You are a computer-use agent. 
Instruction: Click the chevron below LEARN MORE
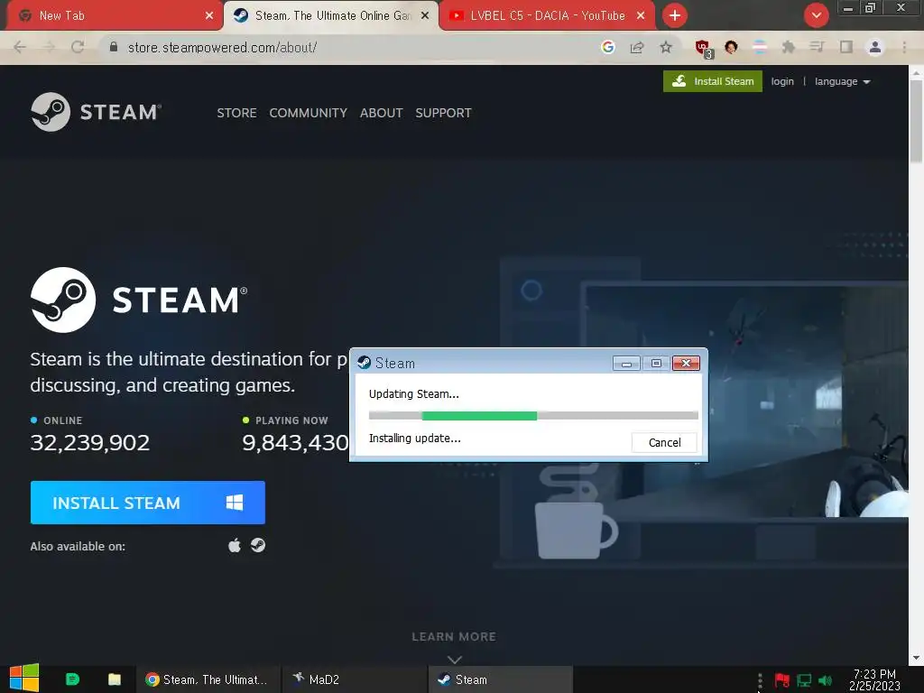pos(455,660)
